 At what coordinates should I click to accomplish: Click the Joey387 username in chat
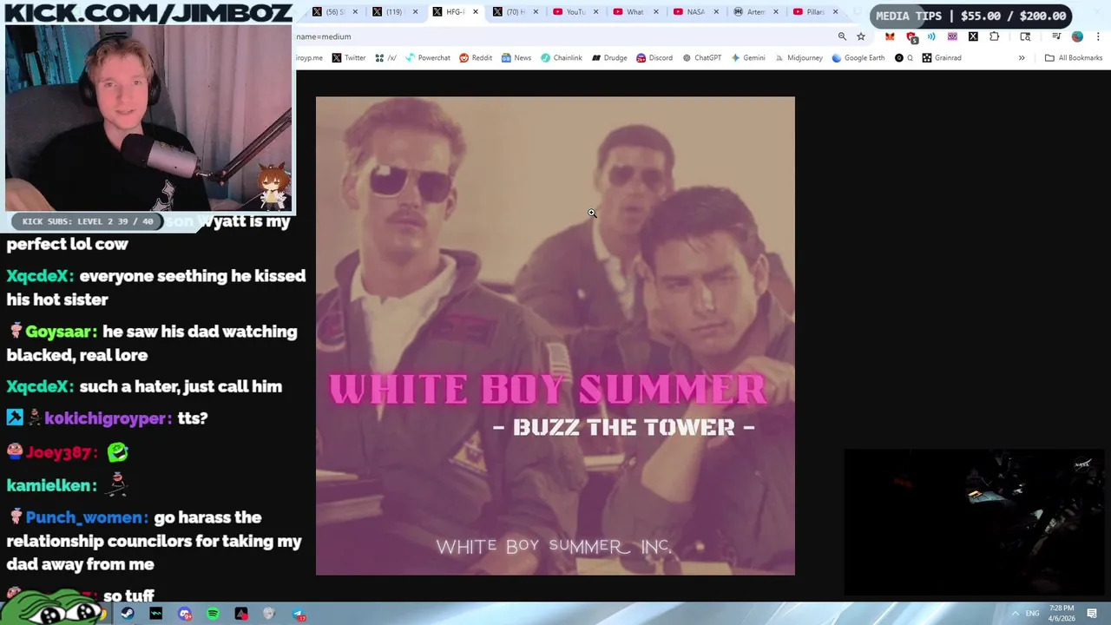point(60,452)
